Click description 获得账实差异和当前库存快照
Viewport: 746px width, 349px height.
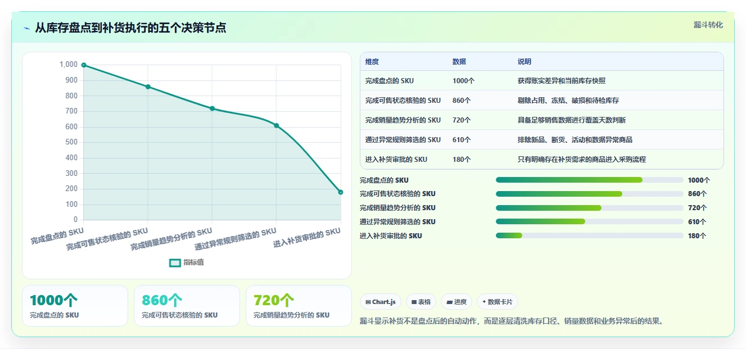[x=562, y=81]
